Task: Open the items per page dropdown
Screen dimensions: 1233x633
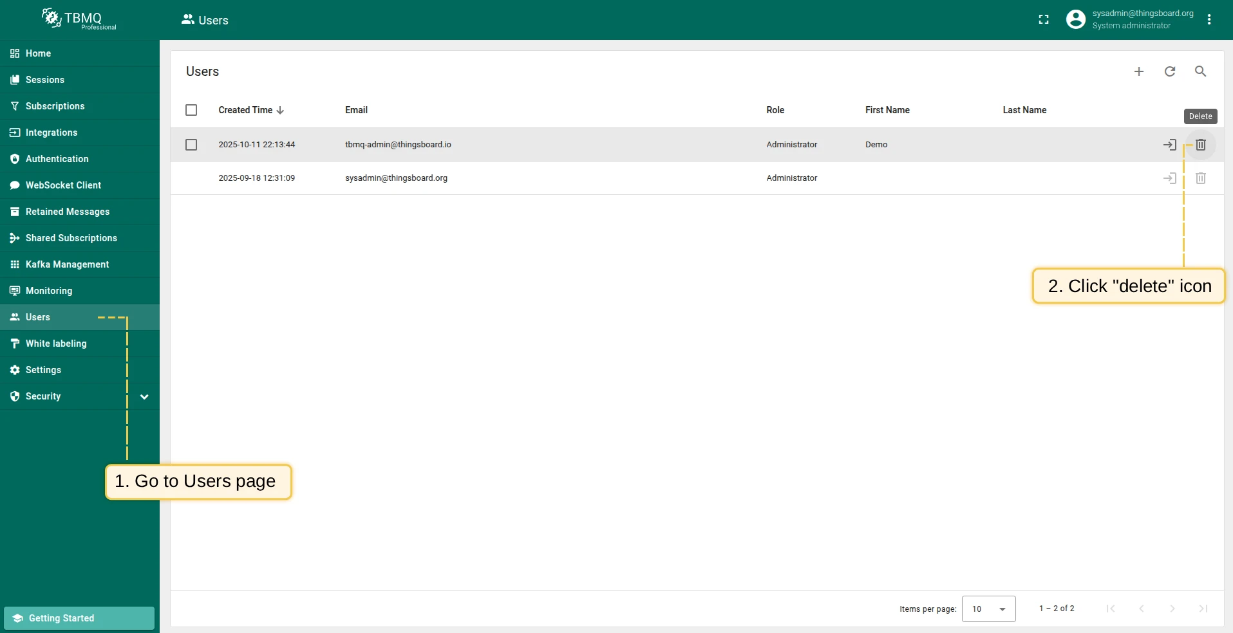Action: (988, 609)
